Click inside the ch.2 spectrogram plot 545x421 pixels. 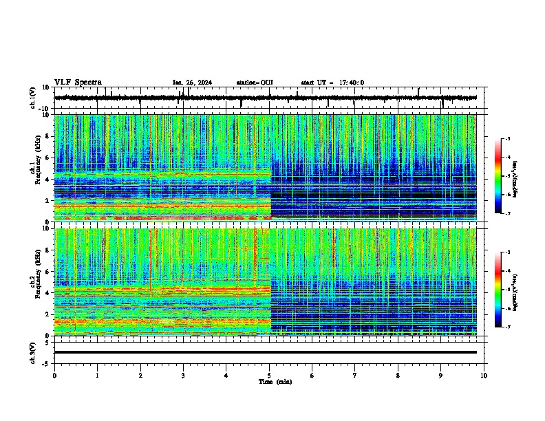coord(266,282)
